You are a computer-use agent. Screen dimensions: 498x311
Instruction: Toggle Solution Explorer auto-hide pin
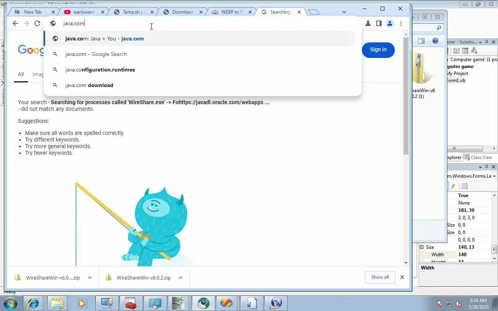click(x=487, y=42)
